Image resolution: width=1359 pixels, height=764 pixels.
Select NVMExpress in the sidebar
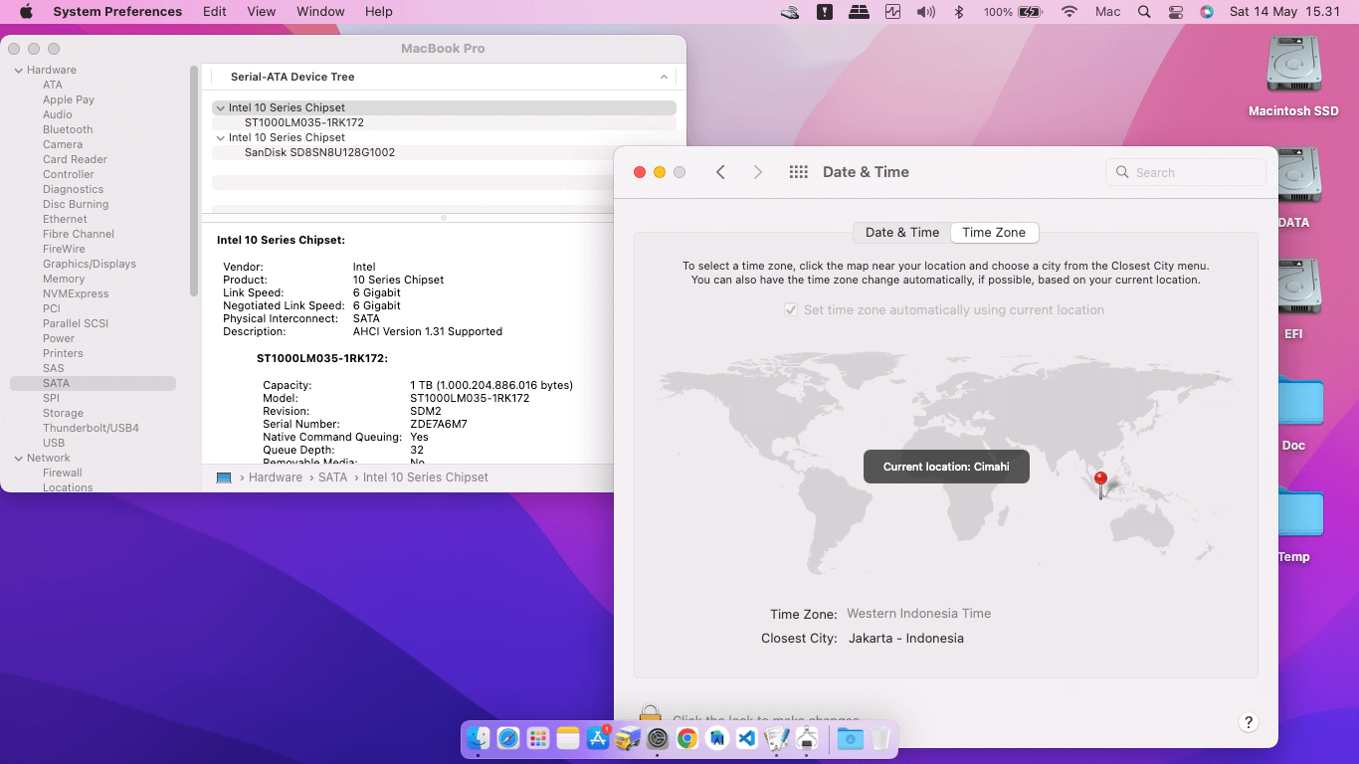coord(76,293)
